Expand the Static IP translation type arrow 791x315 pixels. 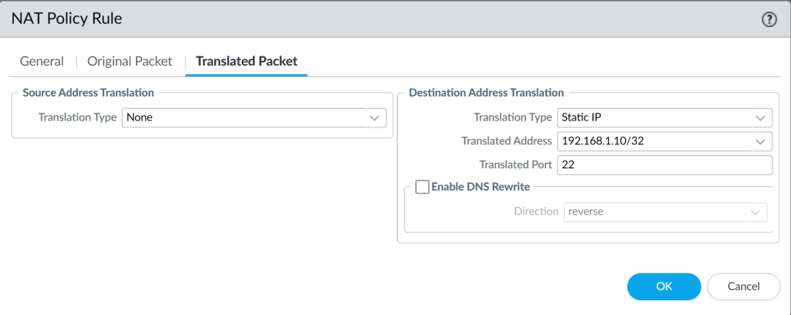pos(760,118)
